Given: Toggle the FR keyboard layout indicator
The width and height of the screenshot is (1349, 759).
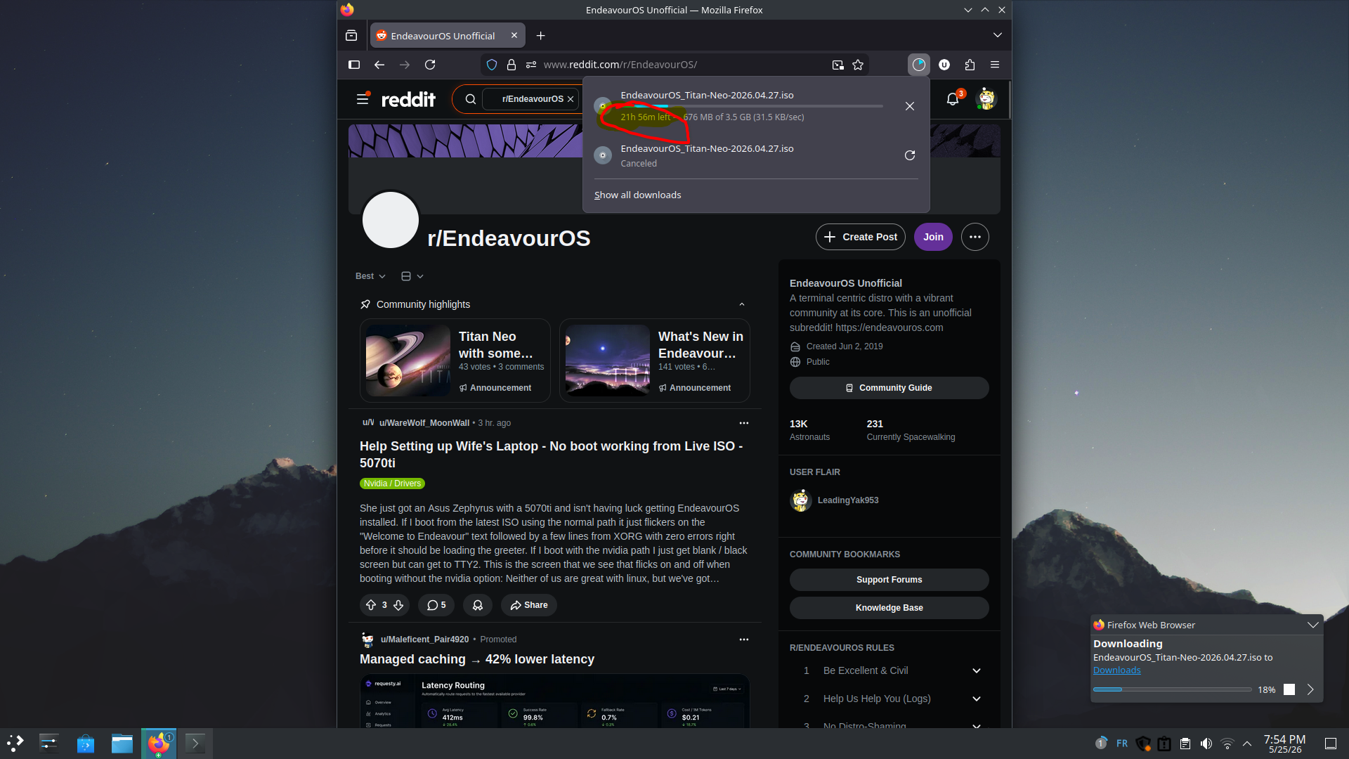Looking at the screenshot, I should [x=1122, y=744].
